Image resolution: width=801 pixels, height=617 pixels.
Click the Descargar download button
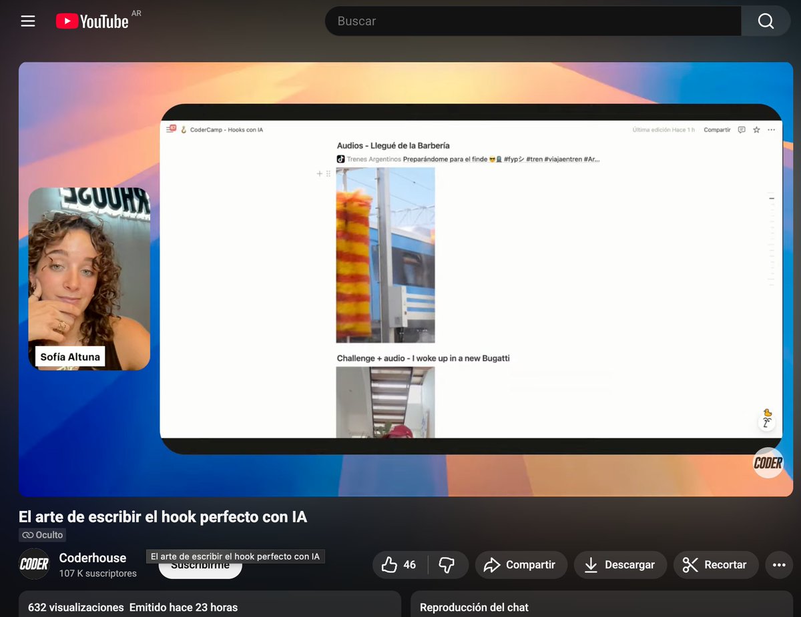point(620,565)
